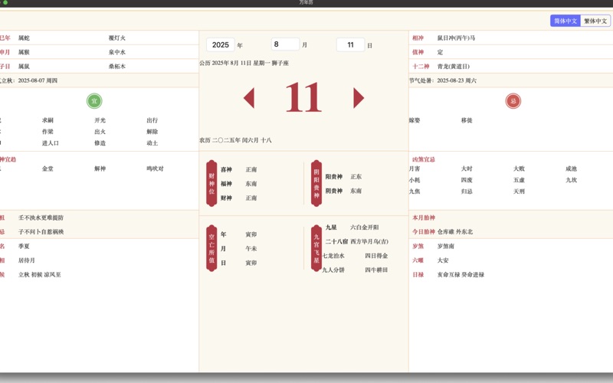Viewport: 613px width, 383px height.
Task: Click 咸池 in the inauspicious list
Action: (571, 169)
